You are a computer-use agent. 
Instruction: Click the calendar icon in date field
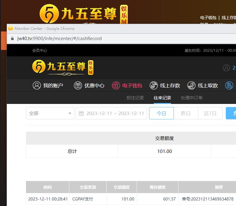pos(81,113)
